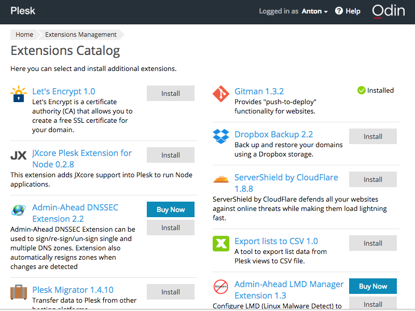Click the Export lists to CSV icon

(221, 243)
